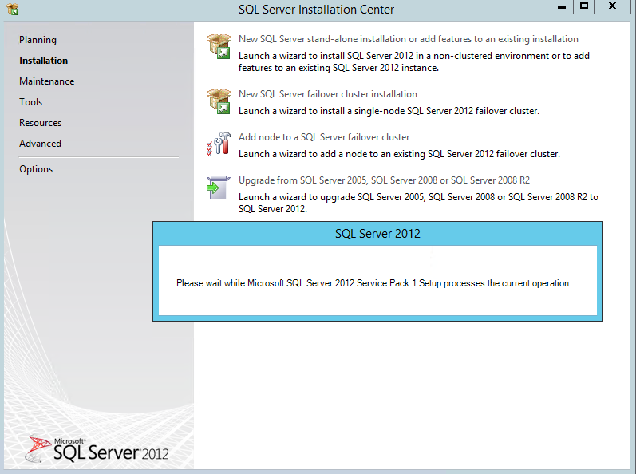
Task: Open Add node to a SQL Server failover cluster
Action: (324, 137)
